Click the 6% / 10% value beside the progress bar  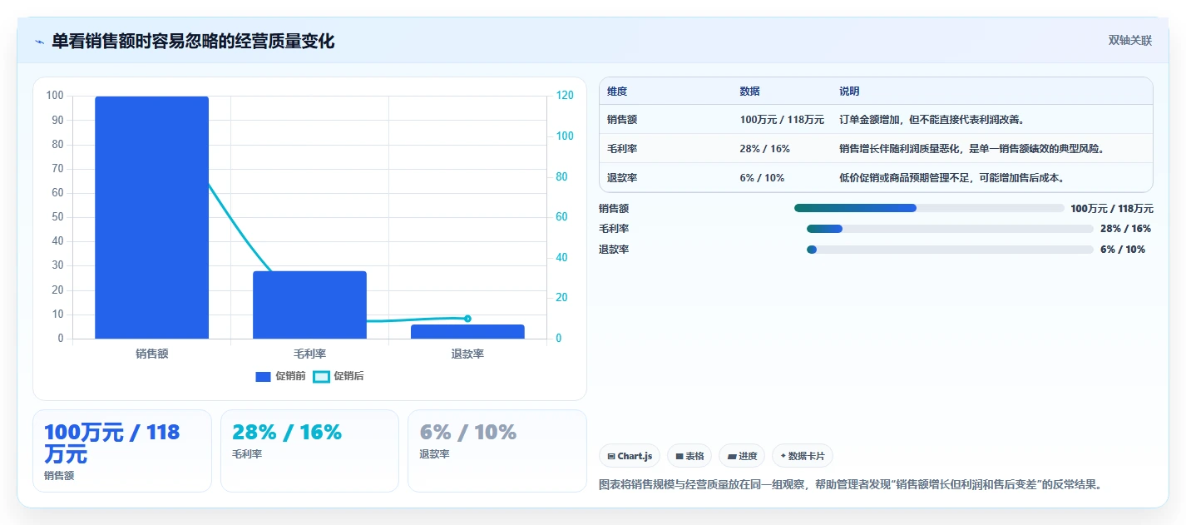(x=1123, y=250)
